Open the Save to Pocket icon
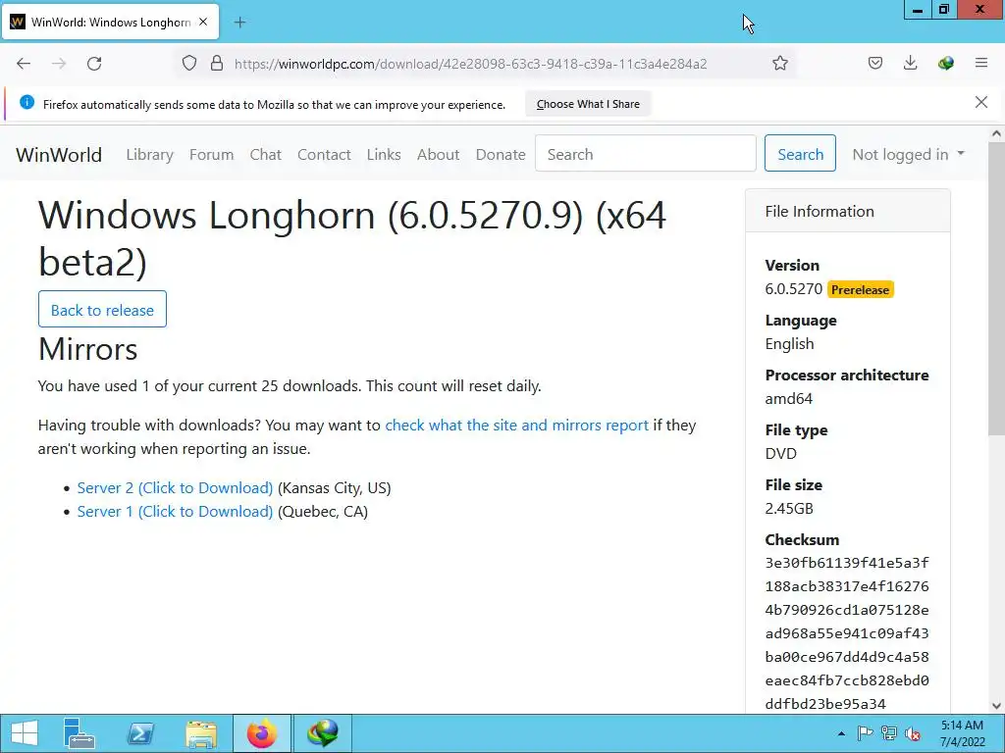 875,63
